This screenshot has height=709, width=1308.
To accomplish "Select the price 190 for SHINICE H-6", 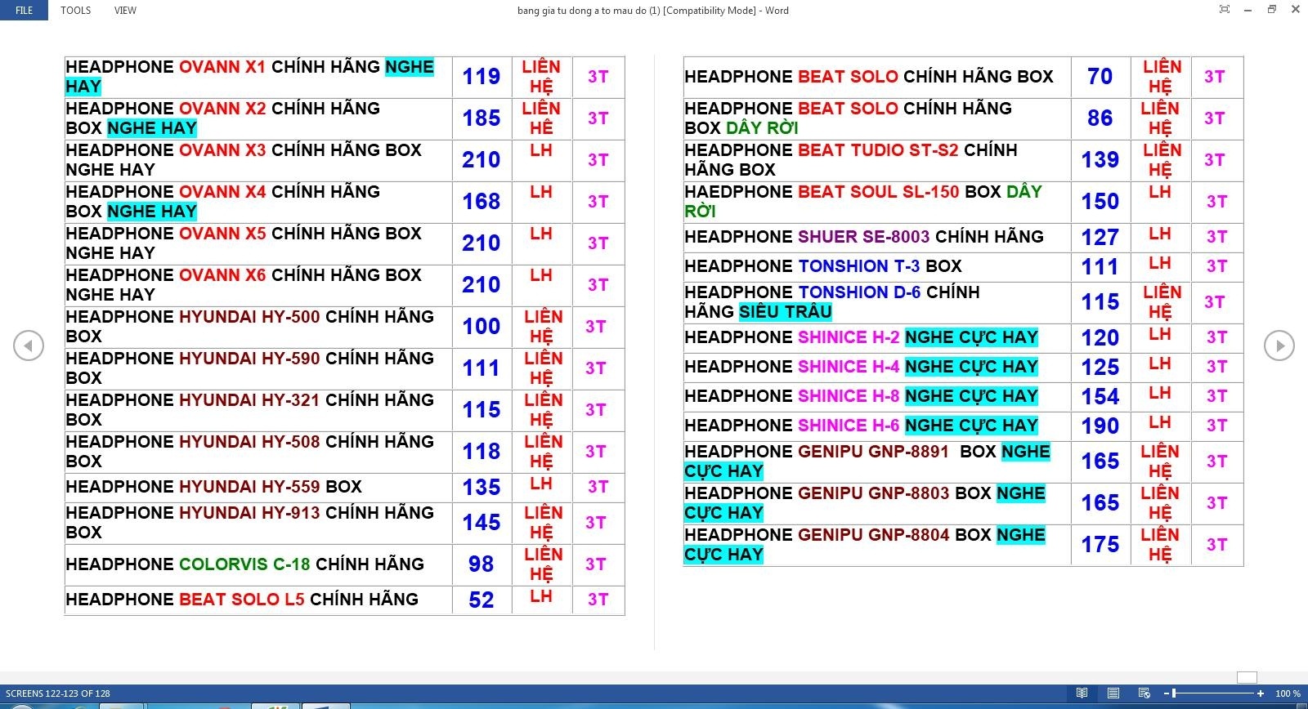I will pos(1100,426).
